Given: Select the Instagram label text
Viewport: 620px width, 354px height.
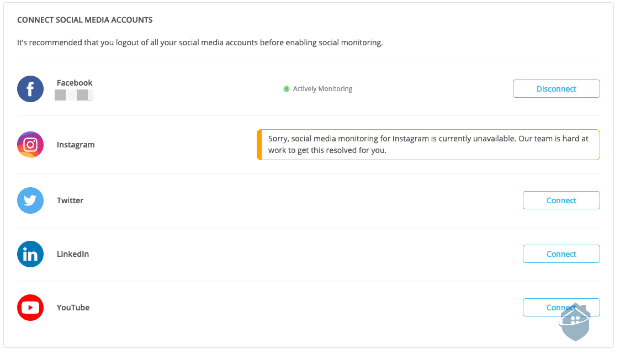Looking at the screenshot, I should coord(76,145).
